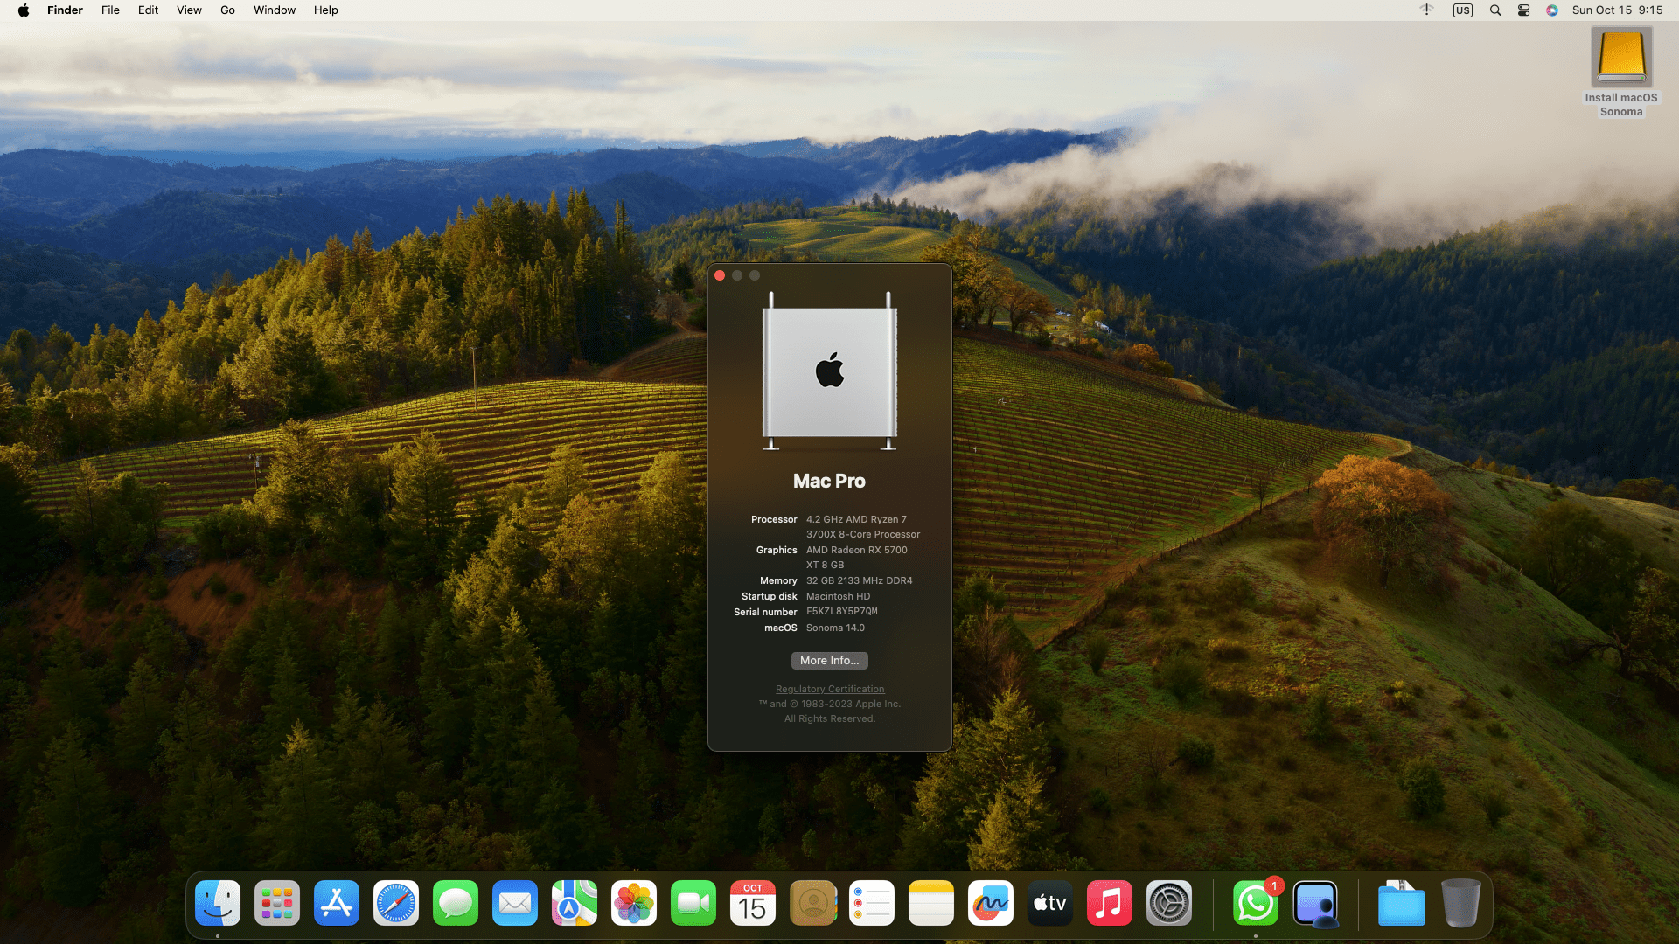This screenshot has width=1679, height=944.
Task: Open Photos app in the dock
Action: pyautogui.click(x=634, y=903)
